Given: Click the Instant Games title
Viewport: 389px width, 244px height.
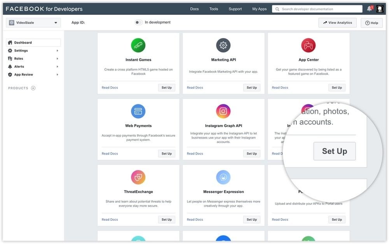Looking at the screenshot, I should point(138,60).
